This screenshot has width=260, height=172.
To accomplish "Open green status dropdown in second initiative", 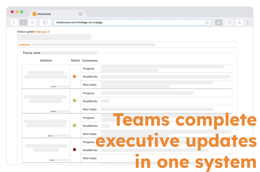I will click(75, 100).
